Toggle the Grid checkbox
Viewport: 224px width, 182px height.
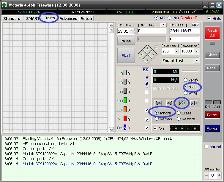tap(155, 129)
